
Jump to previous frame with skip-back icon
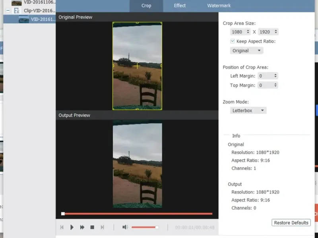pos(62,227)
